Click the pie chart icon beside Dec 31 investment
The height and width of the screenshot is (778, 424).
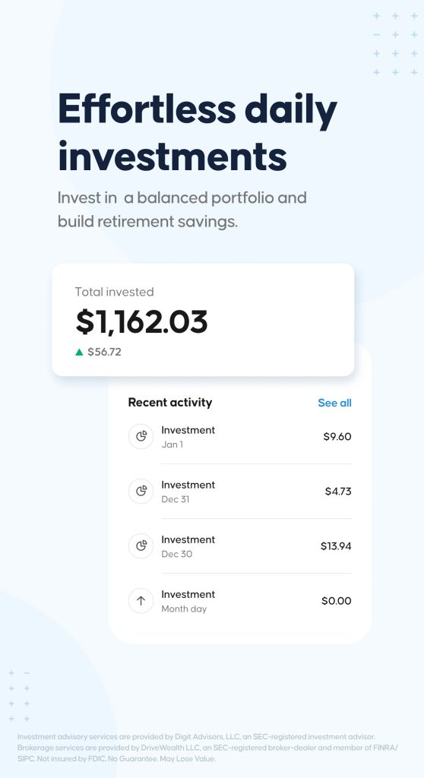[141, 492]
